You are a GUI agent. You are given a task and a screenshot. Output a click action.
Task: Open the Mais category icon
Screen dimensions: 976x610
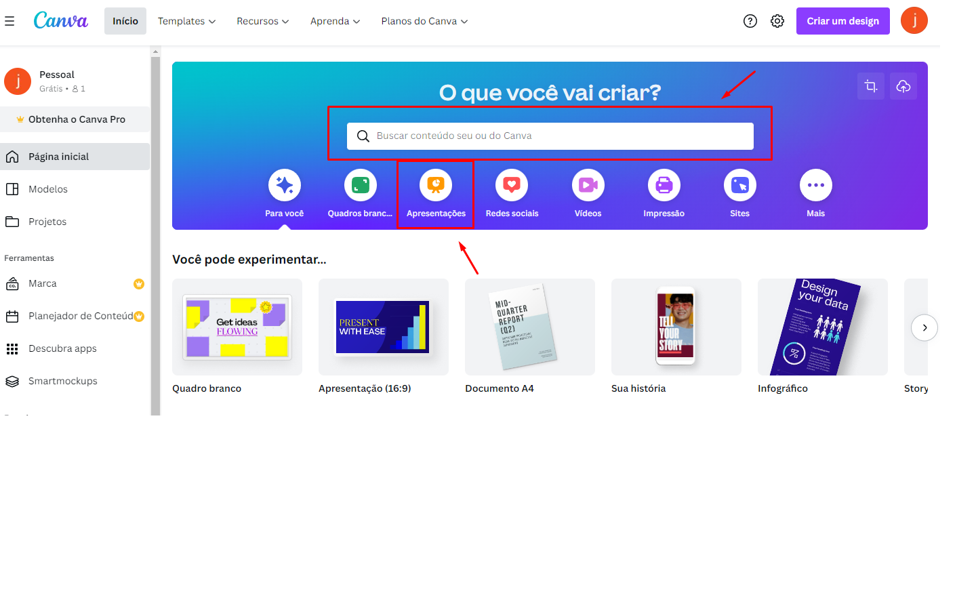tap(816, 185)
